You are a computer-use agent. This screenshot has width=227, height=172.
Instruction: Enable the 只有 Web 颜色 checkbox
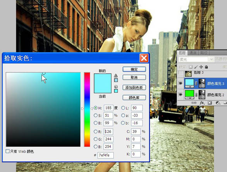click(x=7, y=151)
